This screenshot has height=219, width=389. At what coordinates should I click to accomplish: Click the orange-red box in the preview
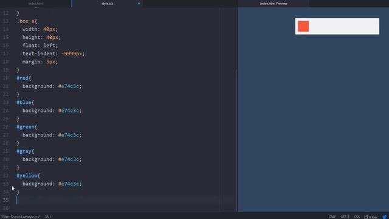(x=303, y=26)
